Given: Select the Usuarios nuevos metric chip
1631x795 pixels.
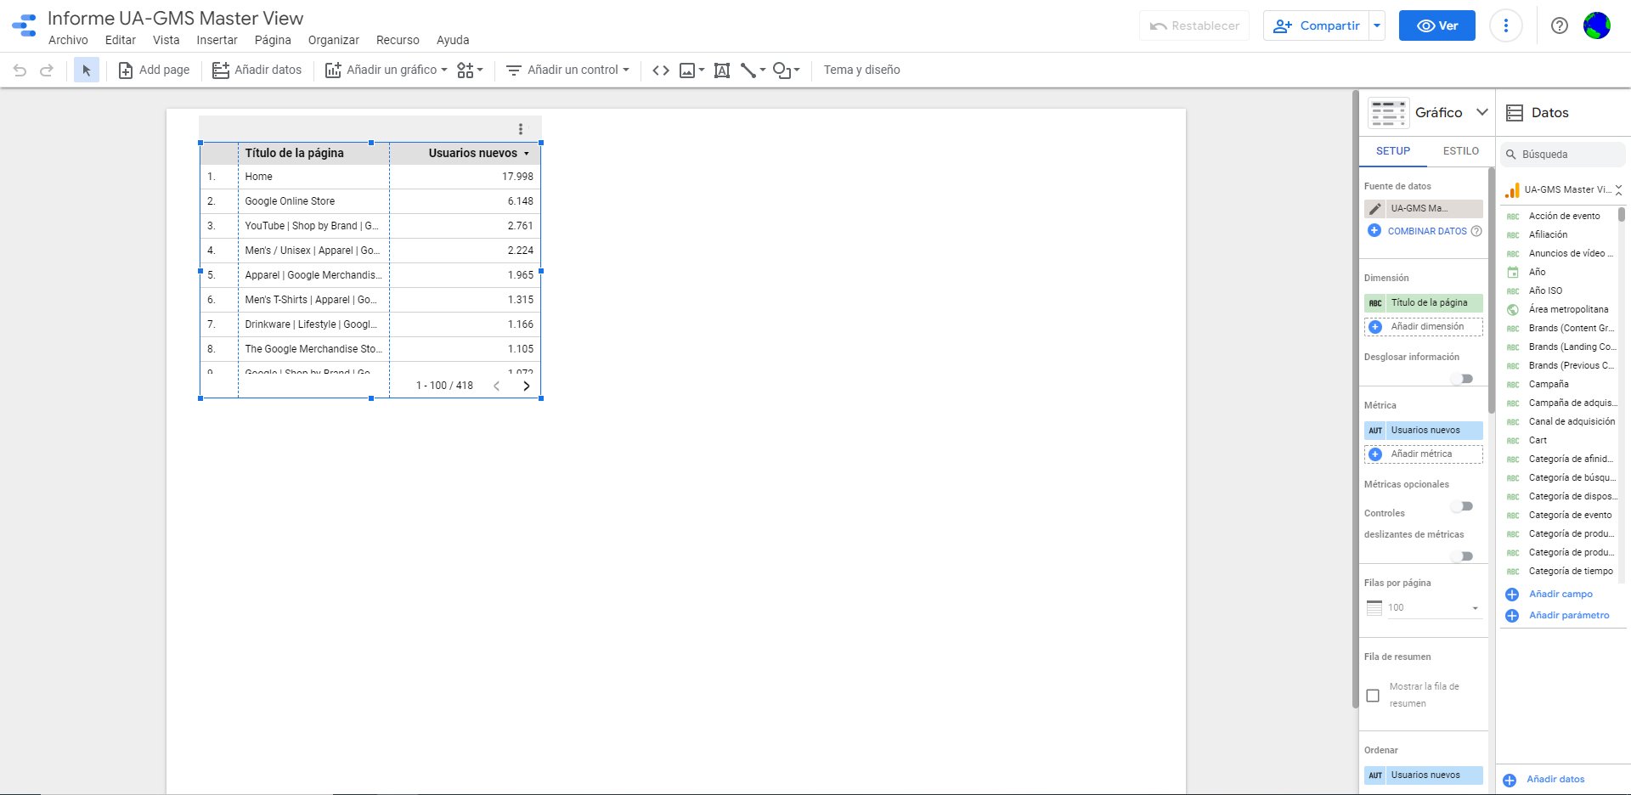Looking at the screenshot, I should (1424, 431).
